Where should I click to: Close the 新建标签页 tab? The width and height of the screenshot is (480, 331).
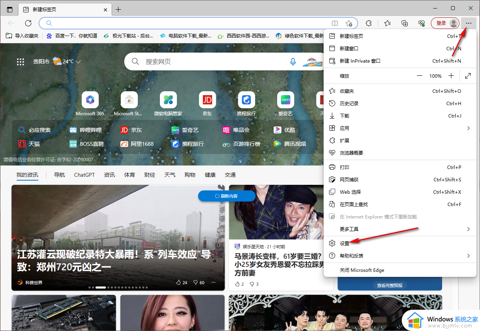[105, 9]
